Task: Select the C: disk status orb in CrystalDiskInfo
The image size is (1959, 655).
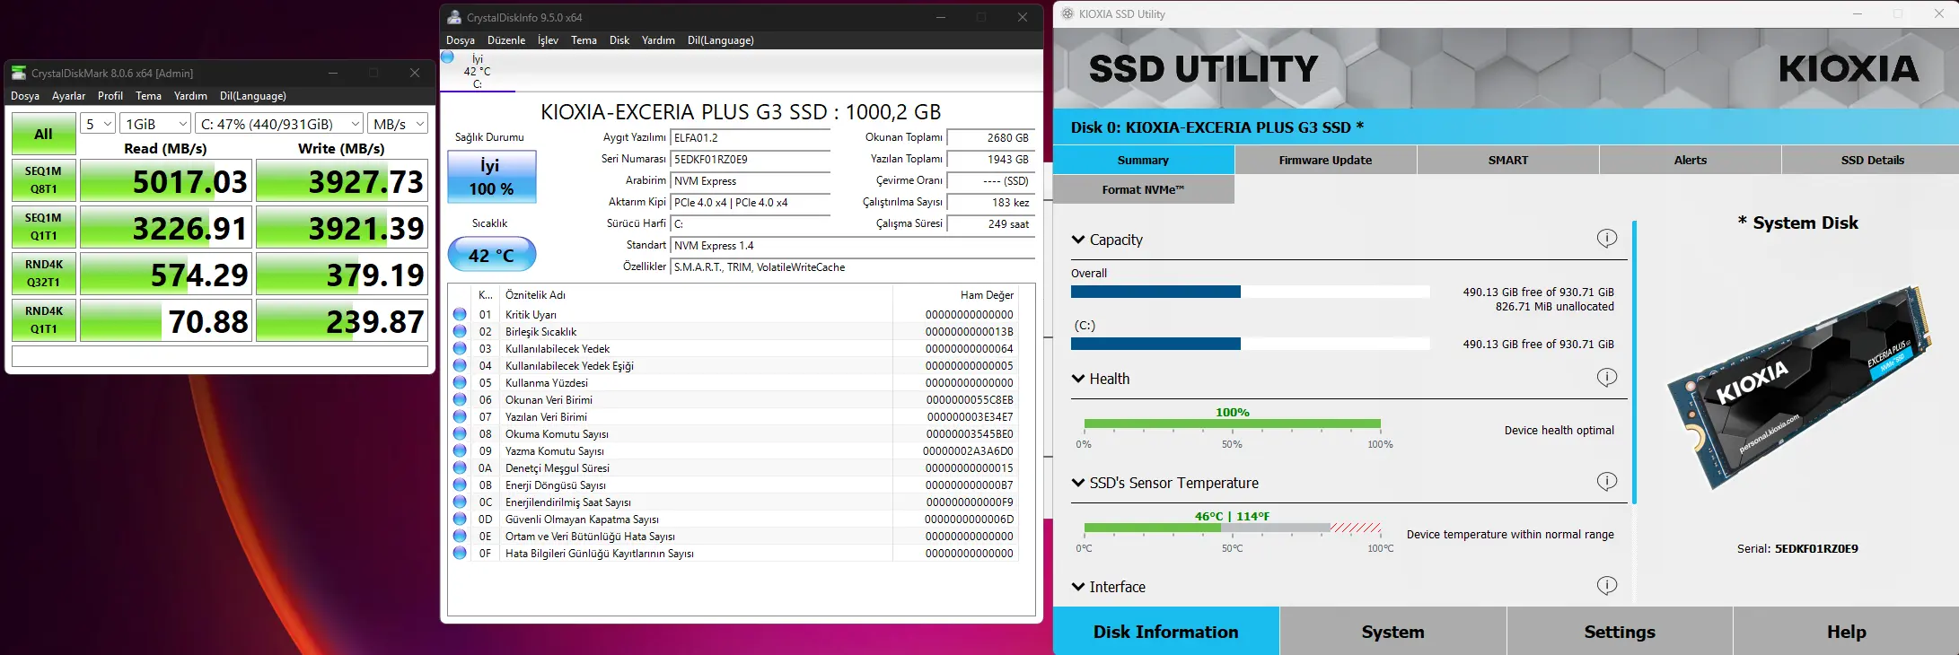Action: [447, 57]
